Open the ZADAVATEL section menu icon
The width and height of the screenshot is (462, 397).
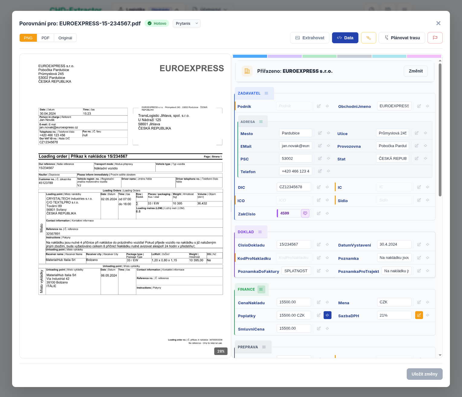[x=267, y=93]
